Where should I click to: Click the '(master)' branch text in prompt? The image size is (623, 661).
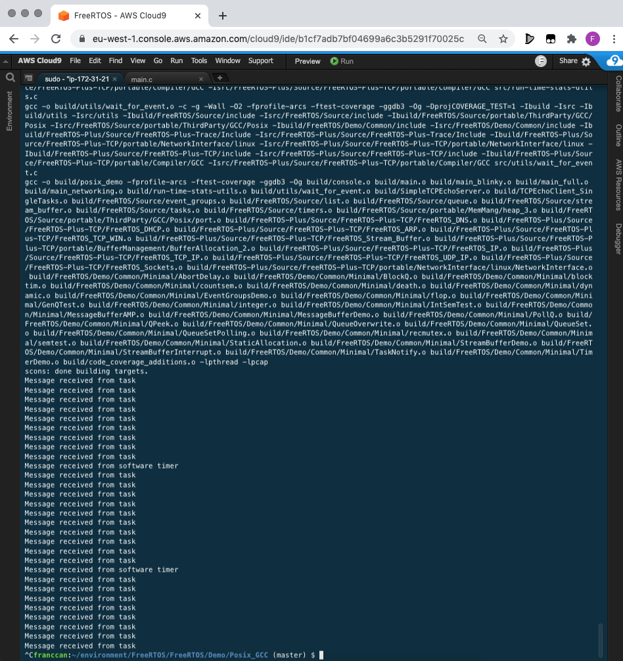click(x=290, y=655)
